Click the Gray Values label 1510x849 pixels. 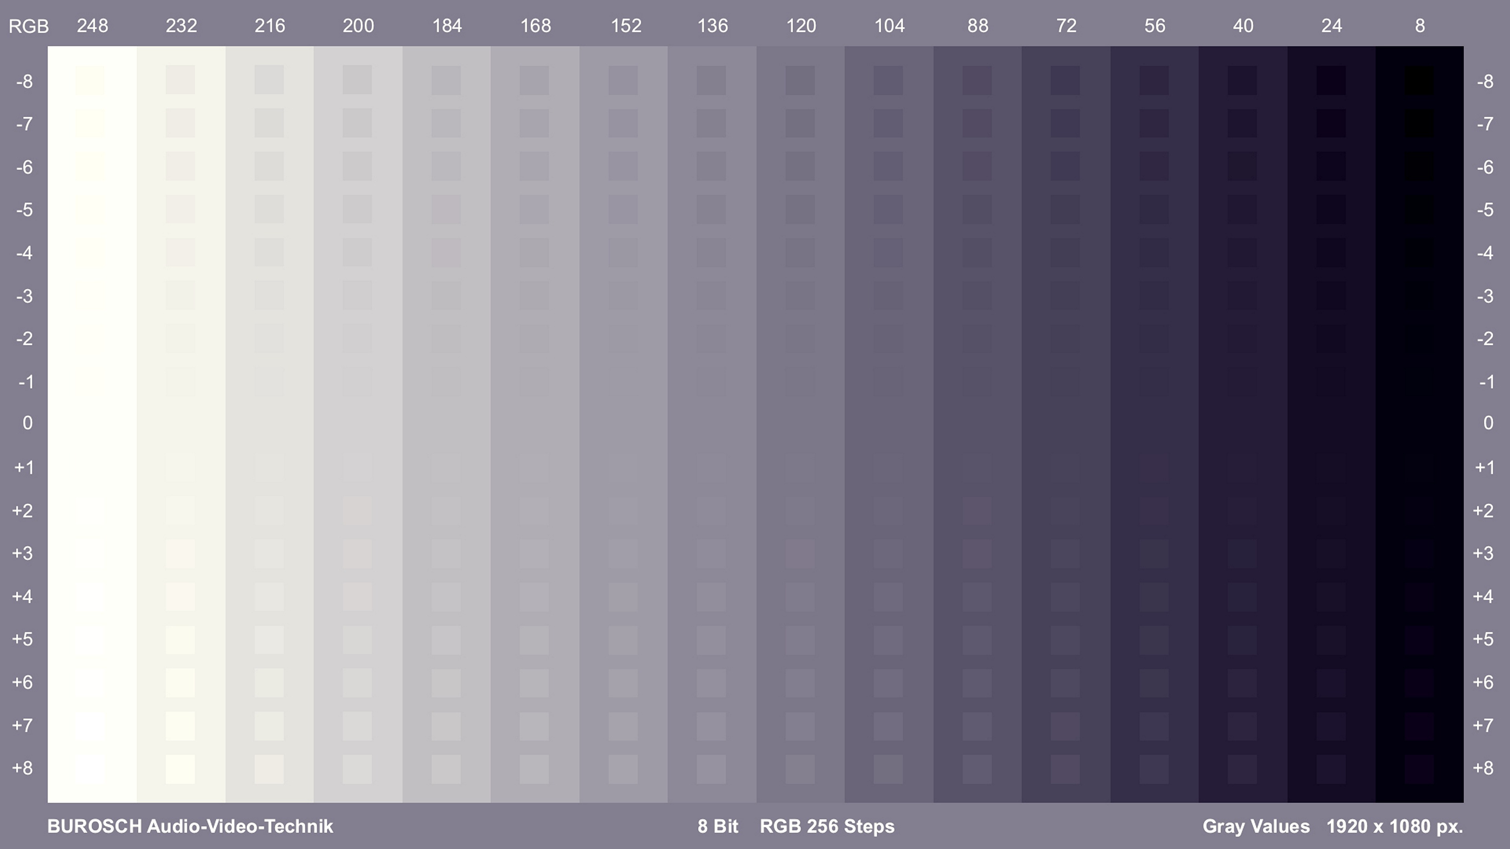(x=1256, y=826)
